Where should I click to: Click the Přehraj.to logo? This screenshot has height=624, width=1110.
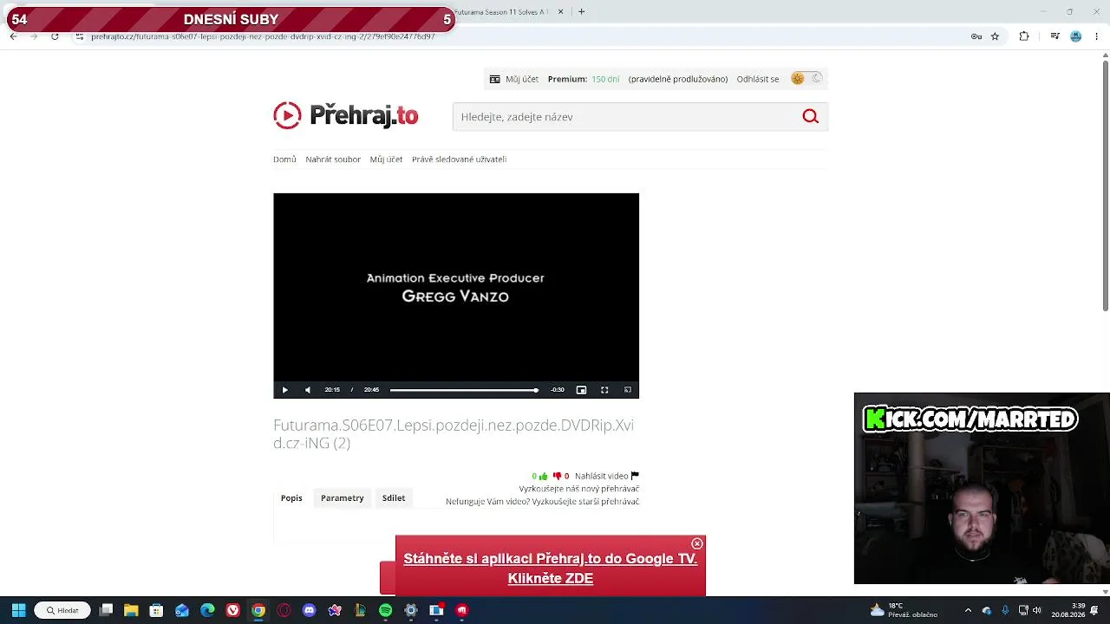(346, 115)
